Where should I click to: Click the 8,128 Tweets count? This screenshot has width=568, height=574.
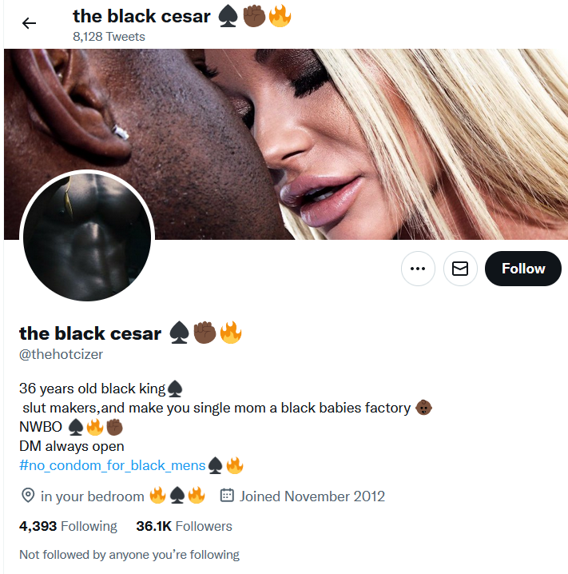[x=109, y=37]
